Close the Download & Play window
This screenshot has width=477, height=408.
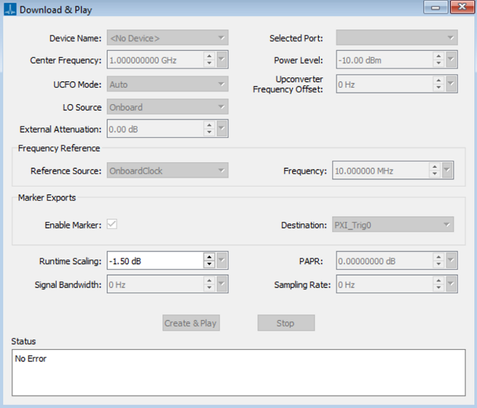[462, 7]
